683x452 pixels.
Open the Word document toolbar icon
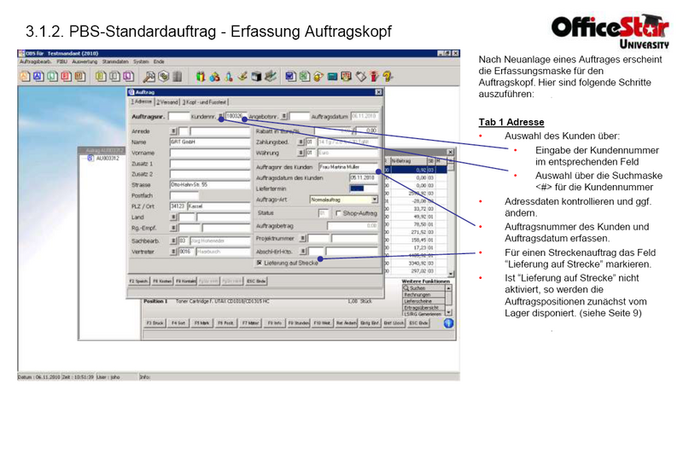[290, 77]
